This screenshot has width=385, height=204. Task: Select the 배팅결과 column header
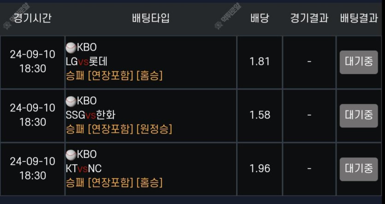click(x=359, y=18)
